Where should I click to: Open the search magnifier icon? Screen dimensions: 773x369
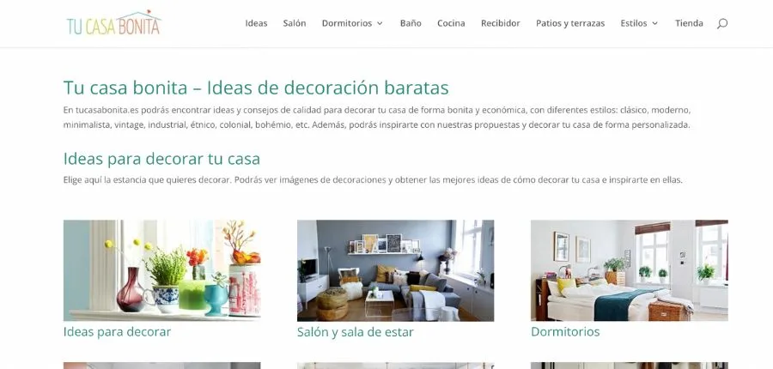721,23
